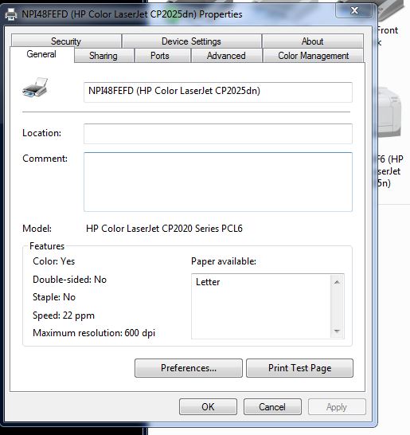Click 'Maximum resolution: 600 dpi' text
The width and height of the screenshot is (410, 435).
pos(94,333)
